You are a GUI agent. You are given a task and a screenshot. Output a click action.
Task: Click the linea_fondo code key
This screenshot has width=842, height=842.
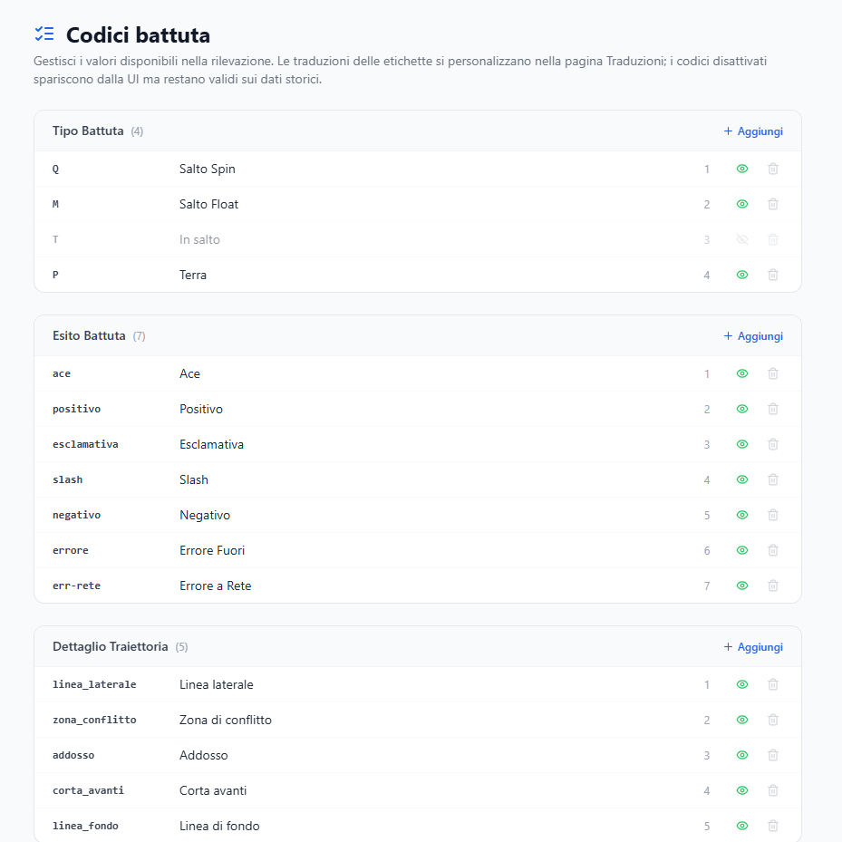click(85, 826)
